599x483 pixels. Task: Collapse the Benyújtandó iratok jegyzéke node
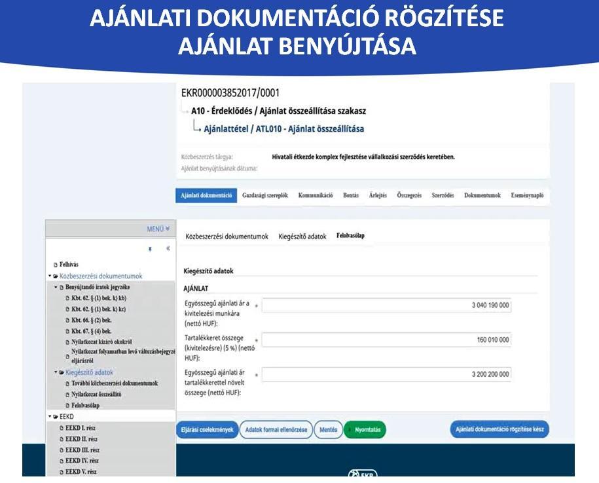[x=56, y=287]
